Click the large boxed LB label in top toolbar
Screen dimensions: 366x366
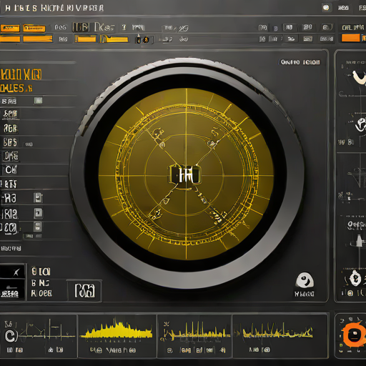pos(81,28)
